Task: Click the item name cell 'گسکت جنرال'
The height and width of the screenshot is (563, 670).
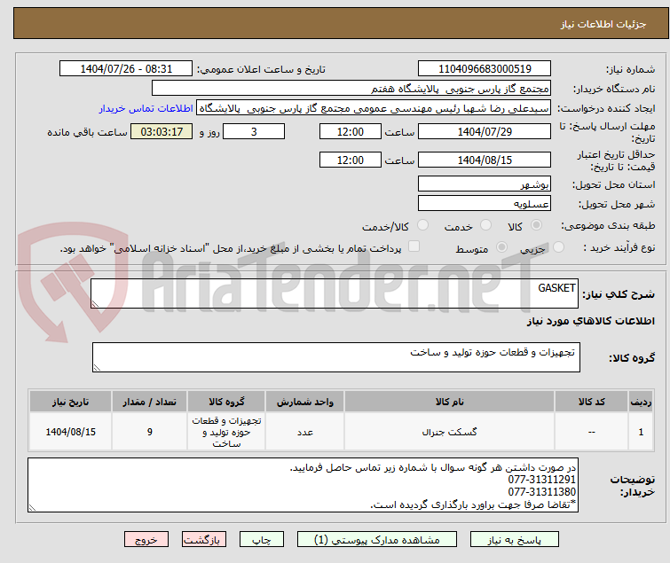Action: [x=449, y=432]
